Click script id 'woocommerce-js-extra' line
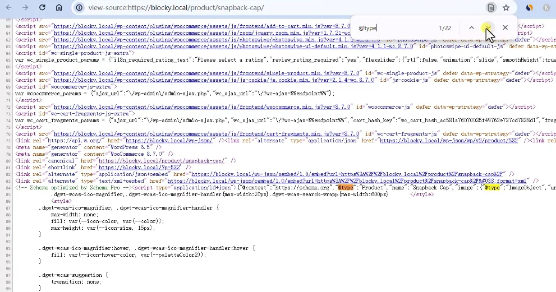Image resolution: width=556 pixels, height=292 pixels. [x=66, y=87]
